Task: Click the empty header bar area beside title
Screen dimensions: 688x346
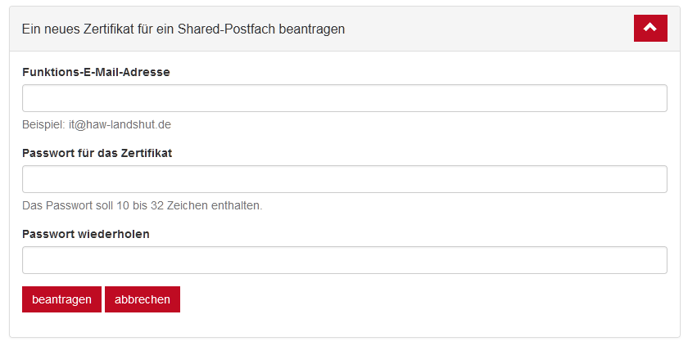Action: click(x=491, y=29)
